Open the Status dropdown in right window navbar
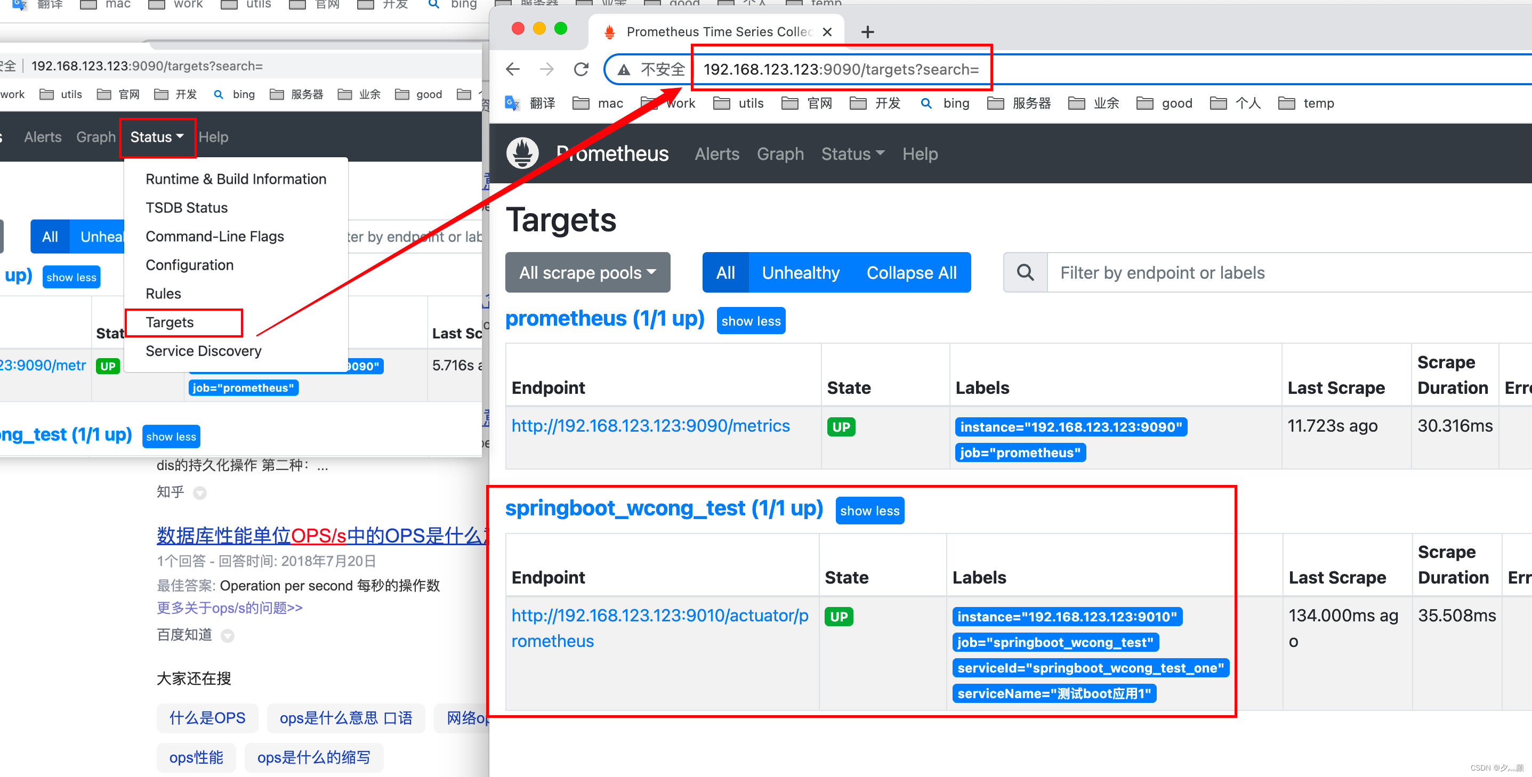Screen dimensions: 1532x777 [853, 154]
